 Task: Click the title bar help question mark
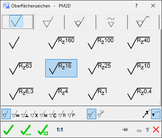pos(136,6)
